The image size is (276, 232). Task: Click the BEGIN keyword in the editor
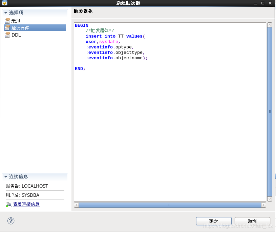pyautogui.click(x=82, y=25)
